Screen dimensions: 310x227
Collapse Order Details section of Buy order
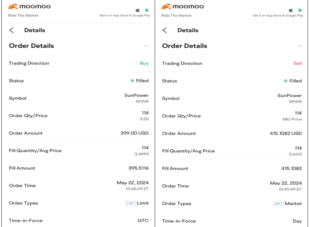[146, 46]
